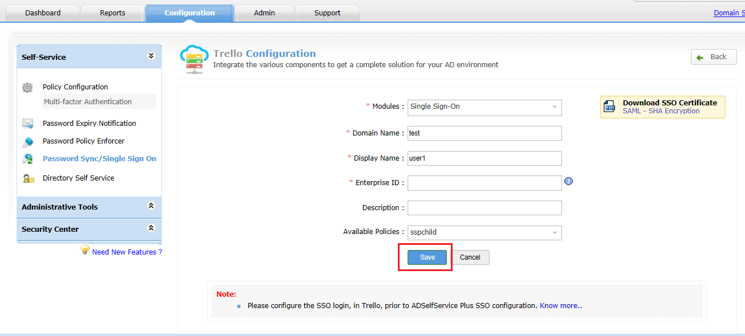Select the Configuration tab
745x336 pixels.
click(190, 13)
